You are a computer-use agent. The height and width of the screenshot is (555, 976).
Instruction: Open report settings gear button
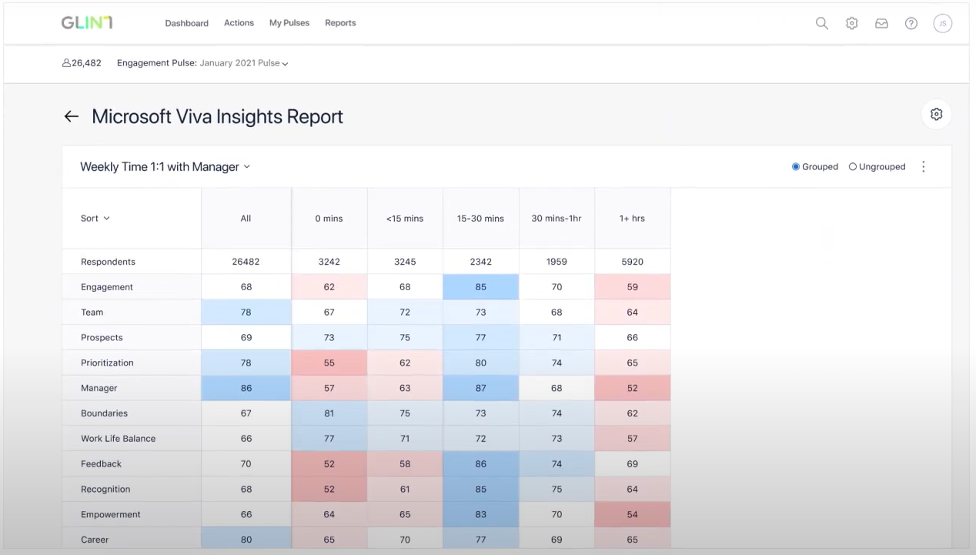point(936,114)
